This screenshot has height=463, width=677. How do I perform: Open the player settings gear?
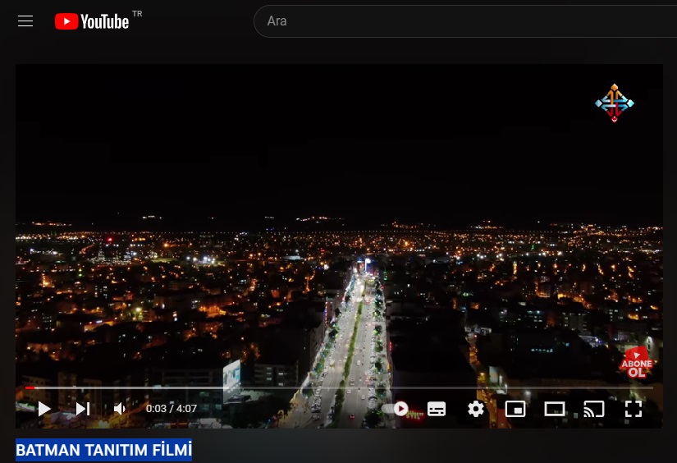point(476,409)
